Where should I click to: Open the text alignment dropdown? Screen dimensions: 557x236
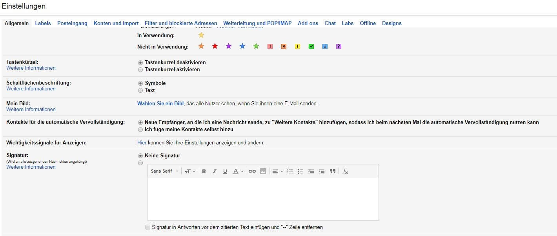277,171
